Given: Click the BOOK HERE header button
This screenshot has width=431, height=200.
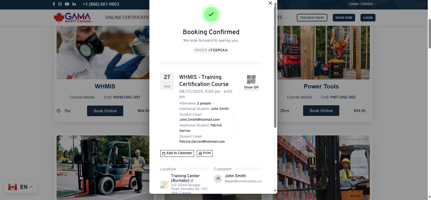Looking at the screenshot, I should [344, 18].
